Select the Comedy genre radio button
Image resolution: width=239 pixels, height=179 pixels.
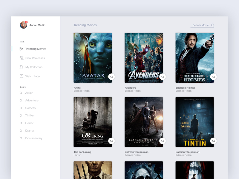21,108
